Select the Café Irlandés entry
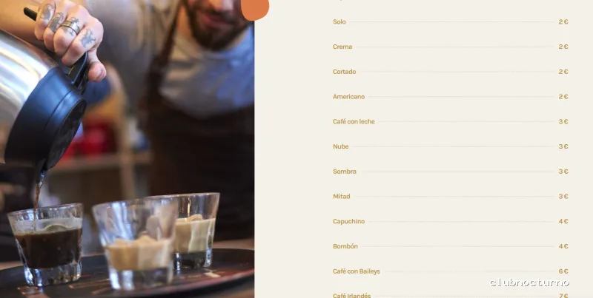The height and width of the screenshot is (298, 593). (x=351, y=295)
